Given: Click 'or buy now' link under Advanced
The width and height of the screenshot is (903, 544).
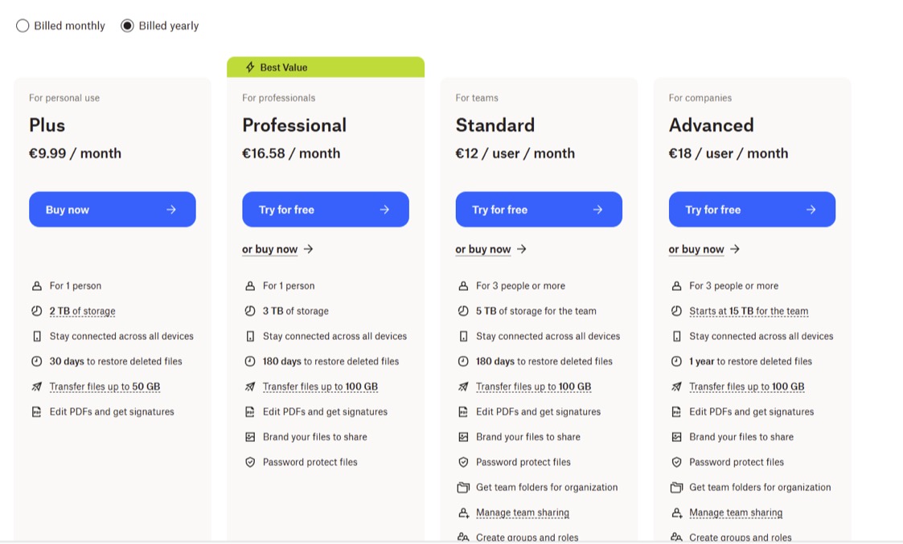Looking at the screenshot, I should (704, 249).
